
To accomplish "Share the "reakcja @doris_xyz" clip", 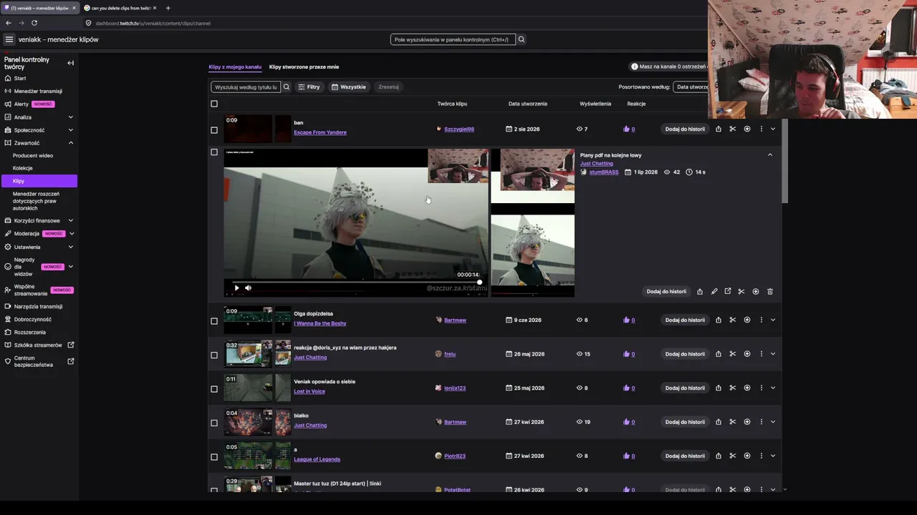I will (719, 354).
